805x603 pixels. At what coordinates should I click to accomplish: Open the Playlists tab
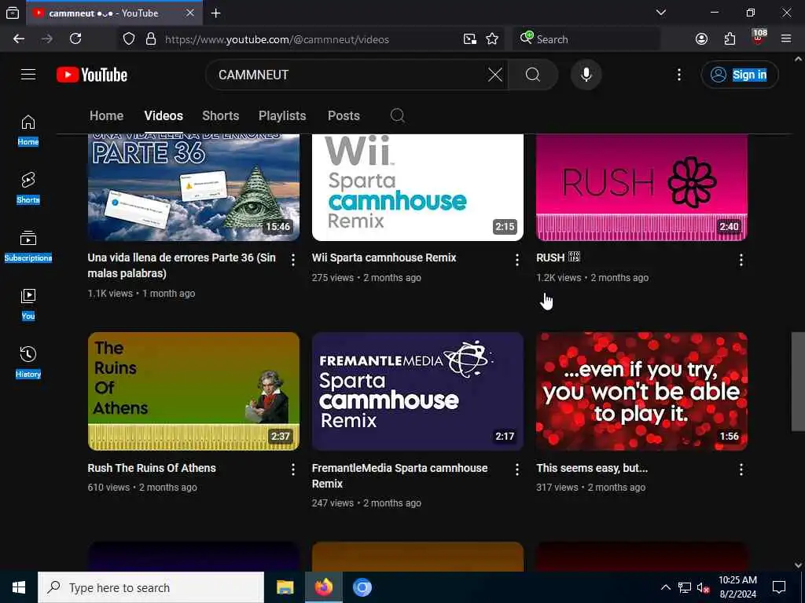[x=282, y=116]
